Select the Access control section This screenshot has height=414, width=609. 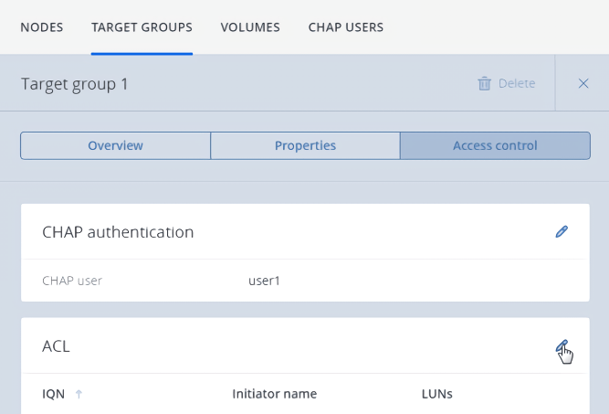click(x=495, y=145)
